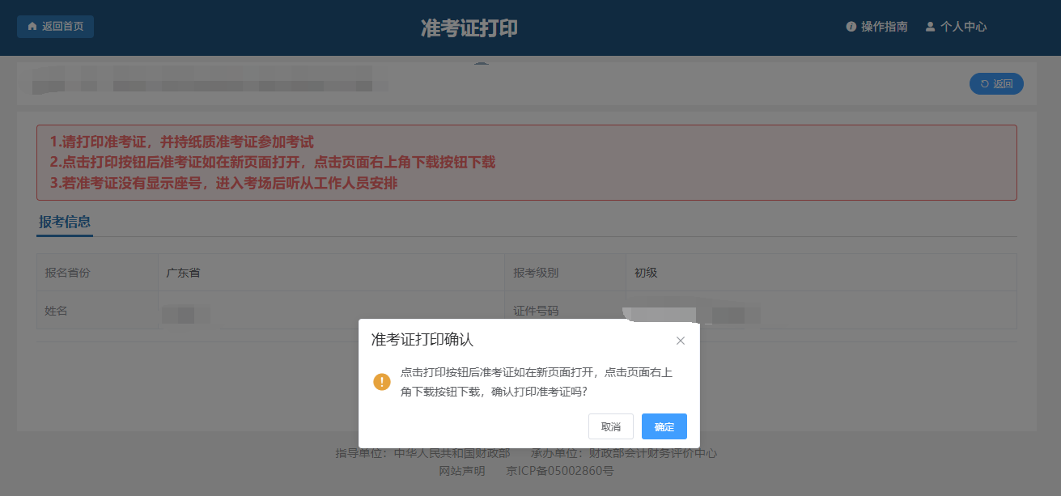
Task: Click the 报名省份 label cell
Action: pyautogui.click(x=97, y=273)
